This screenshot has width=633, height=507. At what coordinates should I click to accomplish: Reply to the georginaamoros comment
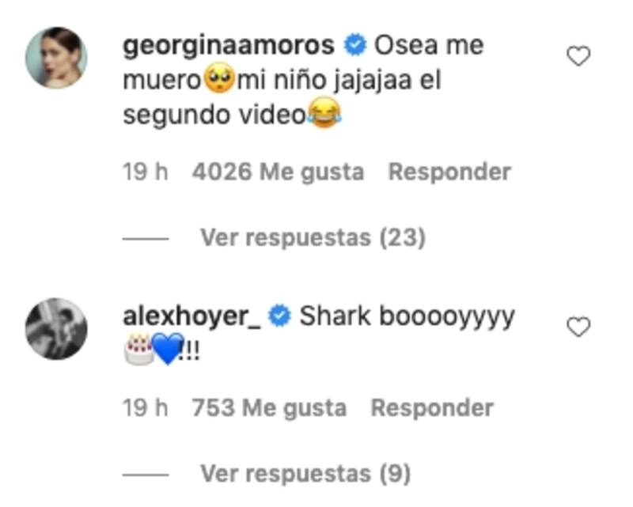449,172
